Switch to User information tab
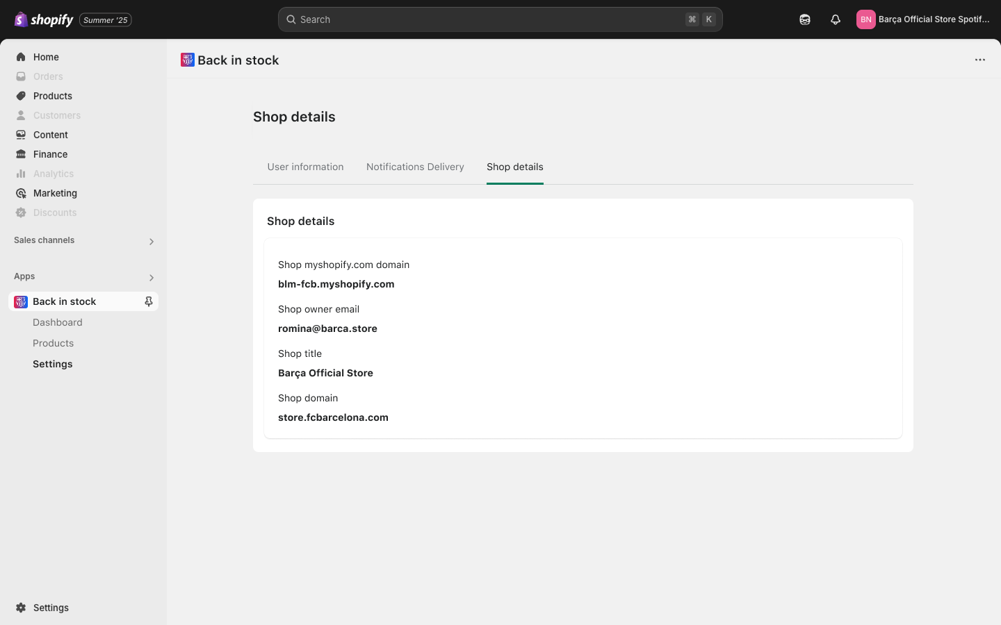Image resolution: width=1001 pixels, height=625 pixels. coord(305,167)
